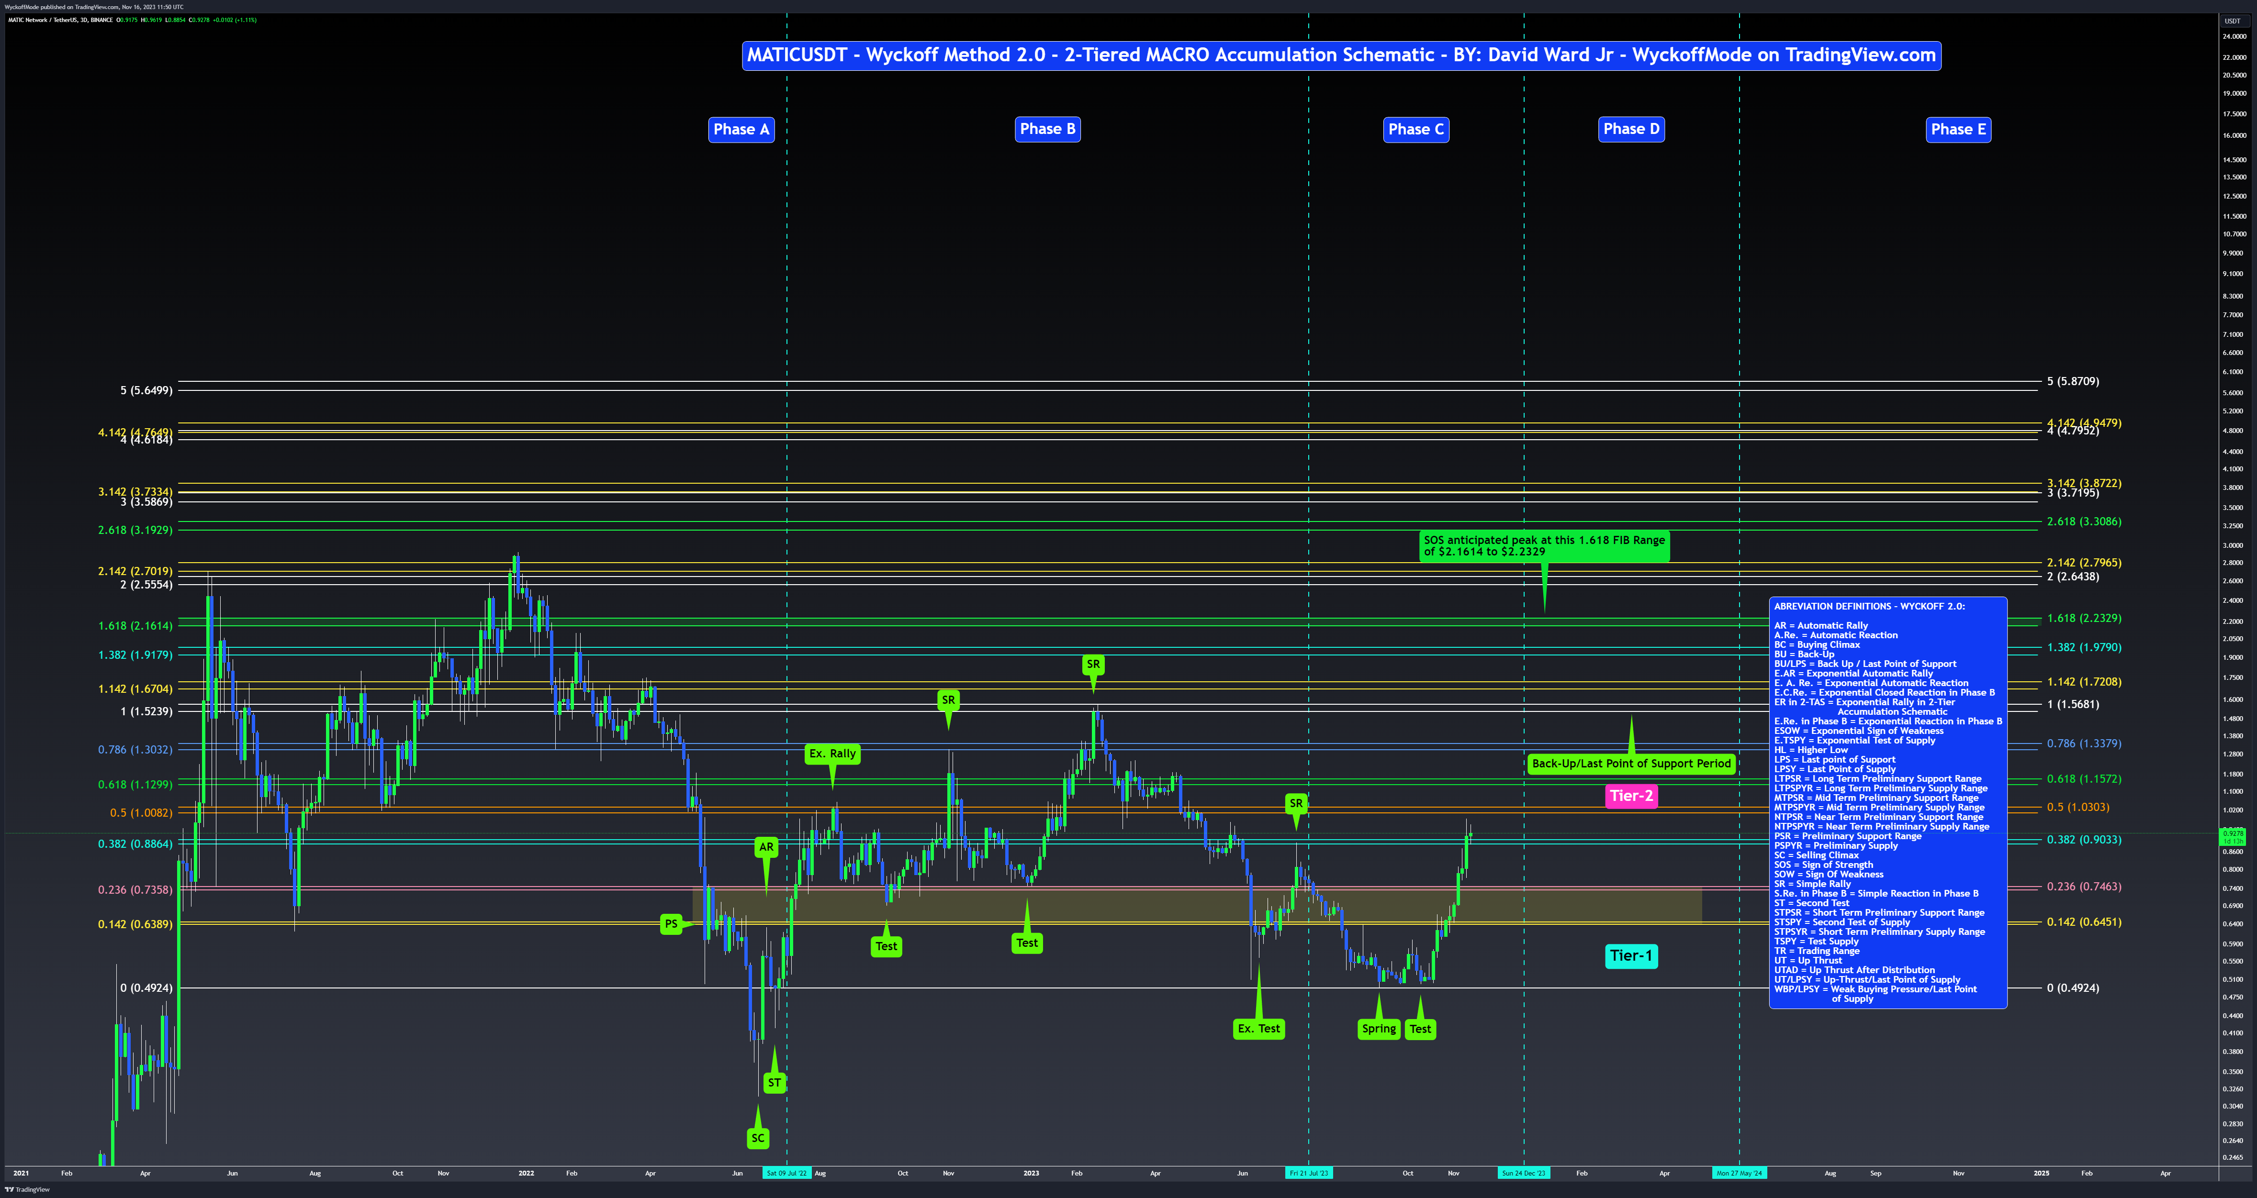This screenshot has width=2257, height=1198.
Task: Select the Phase D label
Action: [x=1631, y=129]
